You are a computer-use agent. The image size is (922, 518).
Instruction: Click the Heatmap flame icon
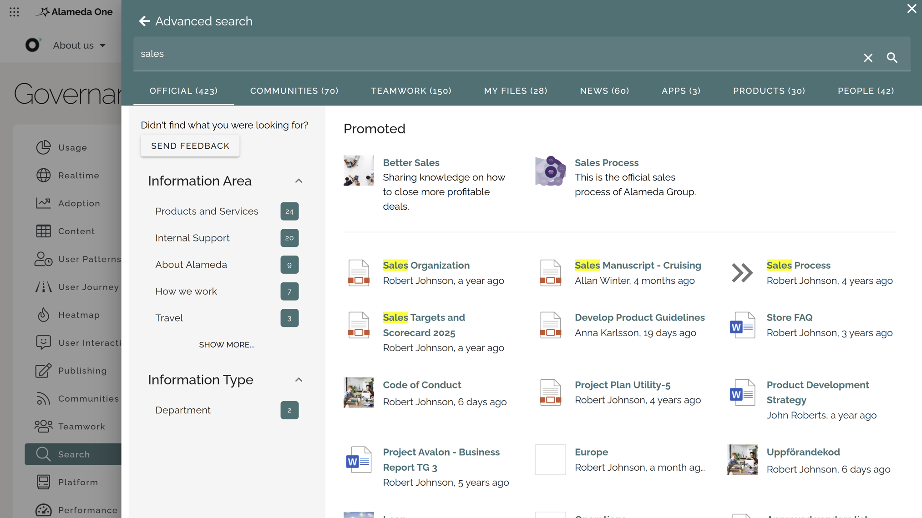(x=43, y=315)
